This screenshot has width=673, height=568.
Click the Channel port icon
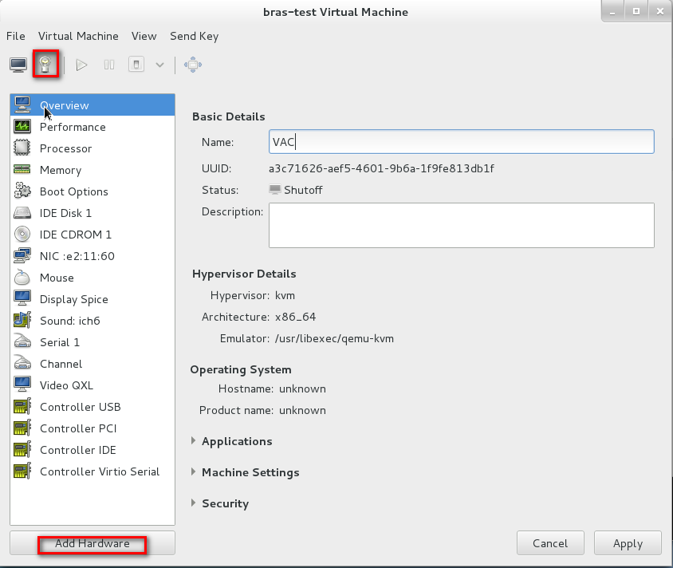22,363
